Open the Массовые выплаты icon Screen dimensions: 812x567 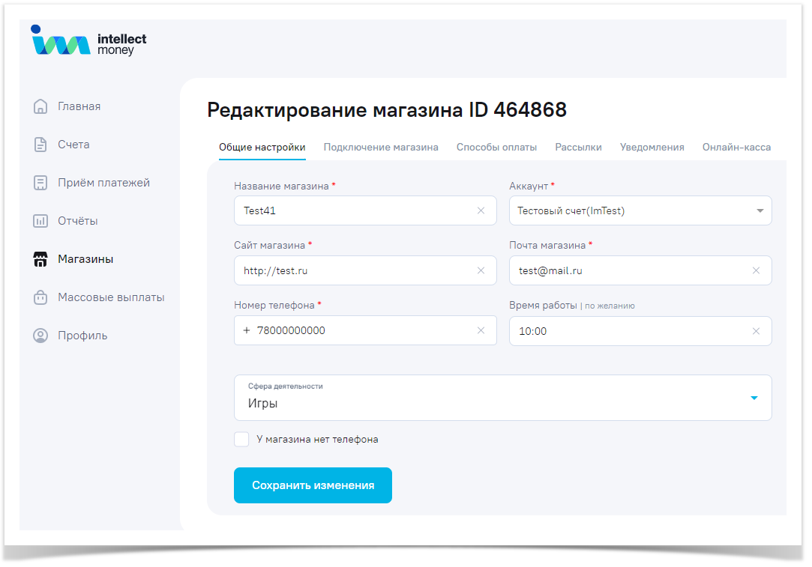pos(40,297)
